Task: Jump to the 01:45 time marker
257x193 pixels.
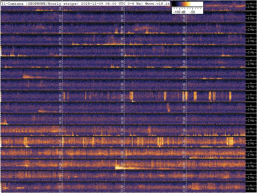Action: [184, 40]
